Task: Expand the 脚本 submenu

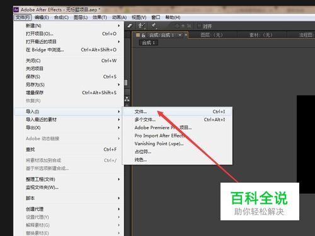Action: (x=69, y=198)
